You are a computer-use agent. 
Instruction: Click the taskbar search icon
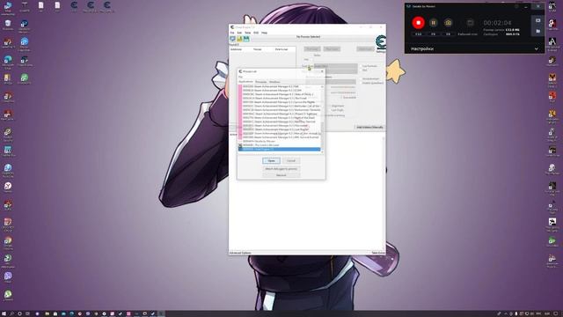coord(11,313)
